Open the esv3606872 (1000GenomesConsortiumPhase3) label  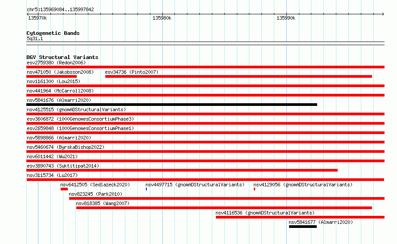pos(80,119)
